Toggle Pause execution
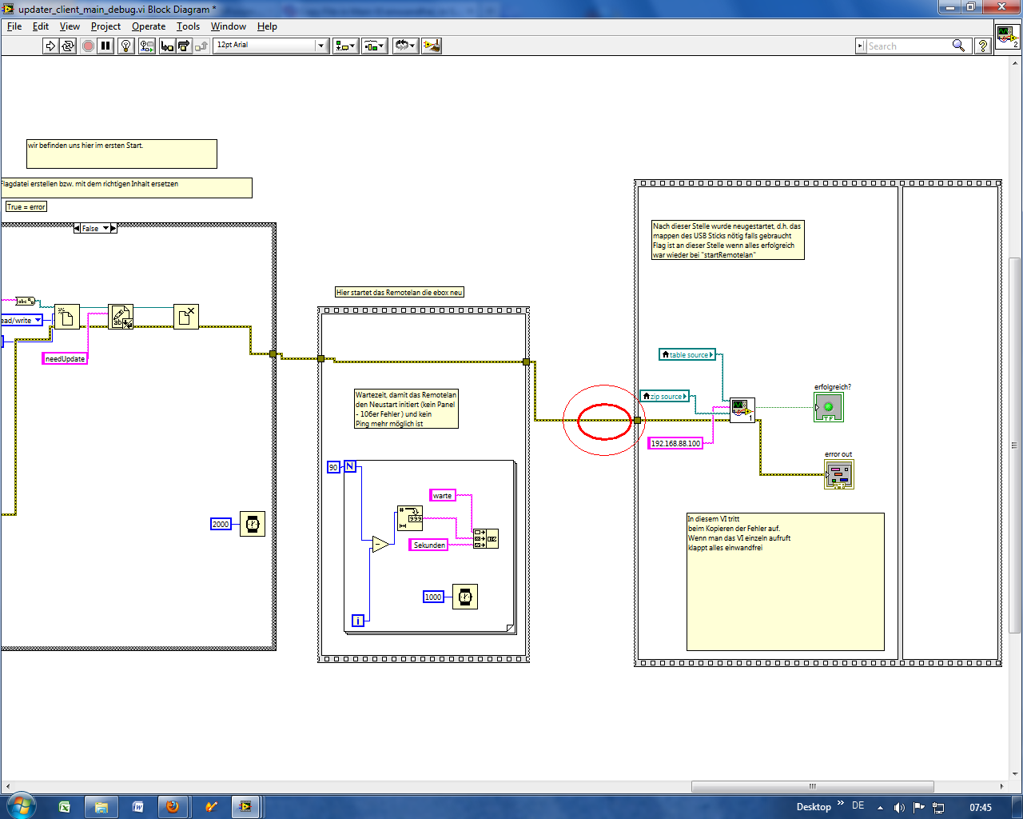 tap(105, 46)
